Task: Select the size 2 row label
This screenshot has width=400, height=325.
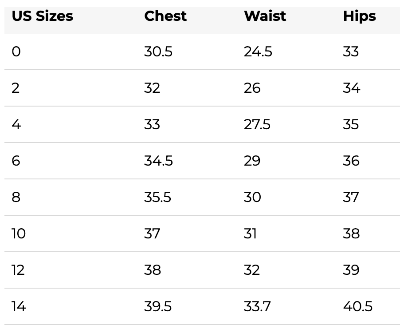Action: pos(16,88)
